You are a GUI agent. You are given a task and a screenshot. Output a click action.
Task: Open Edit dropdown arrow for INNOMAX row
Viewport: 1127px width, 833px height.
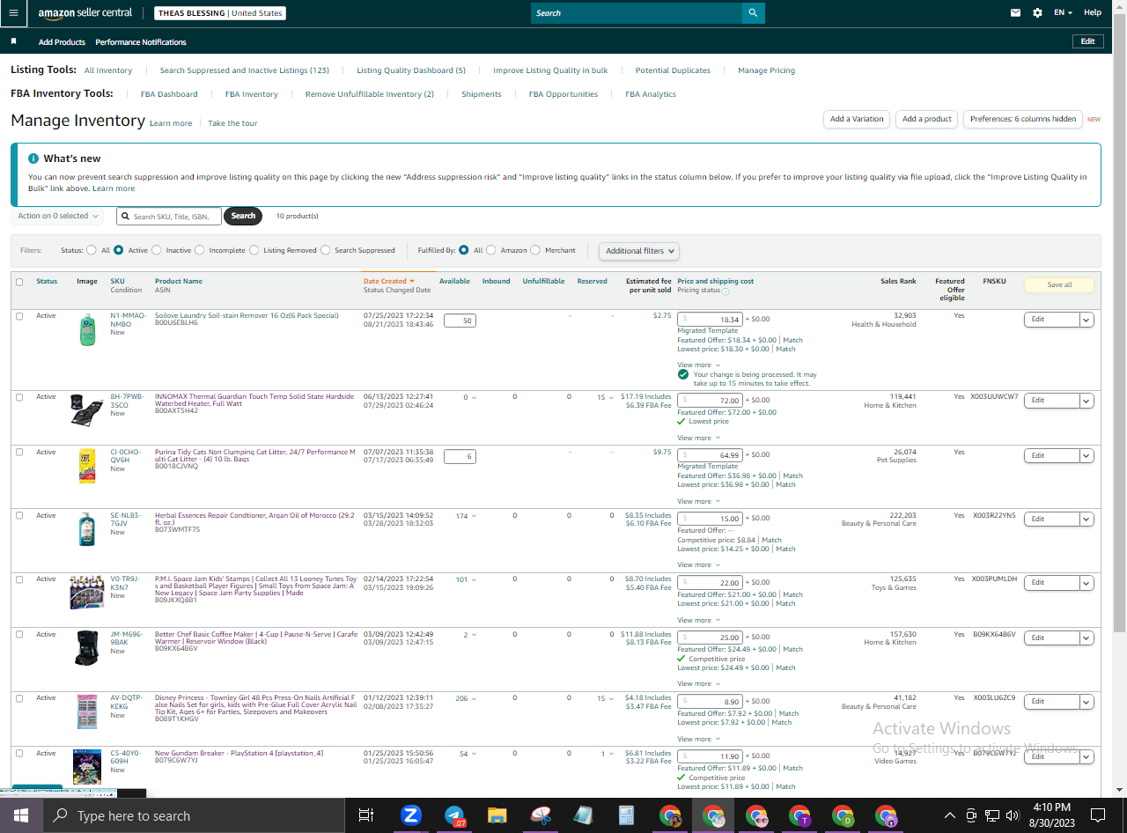pyautogui.click(x=1086, y=401)
